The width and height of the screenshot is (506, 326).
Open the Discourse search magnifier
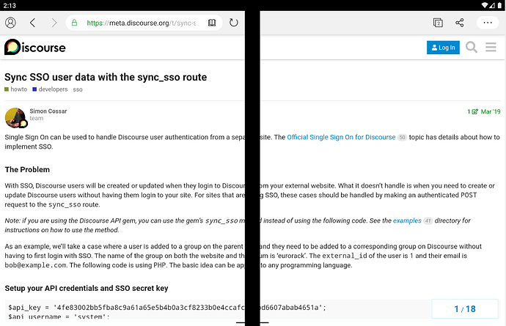tap(472, 47)
